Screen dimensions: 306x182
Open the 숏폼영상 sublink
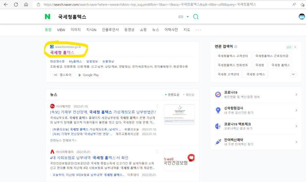(x=108, y=61)
